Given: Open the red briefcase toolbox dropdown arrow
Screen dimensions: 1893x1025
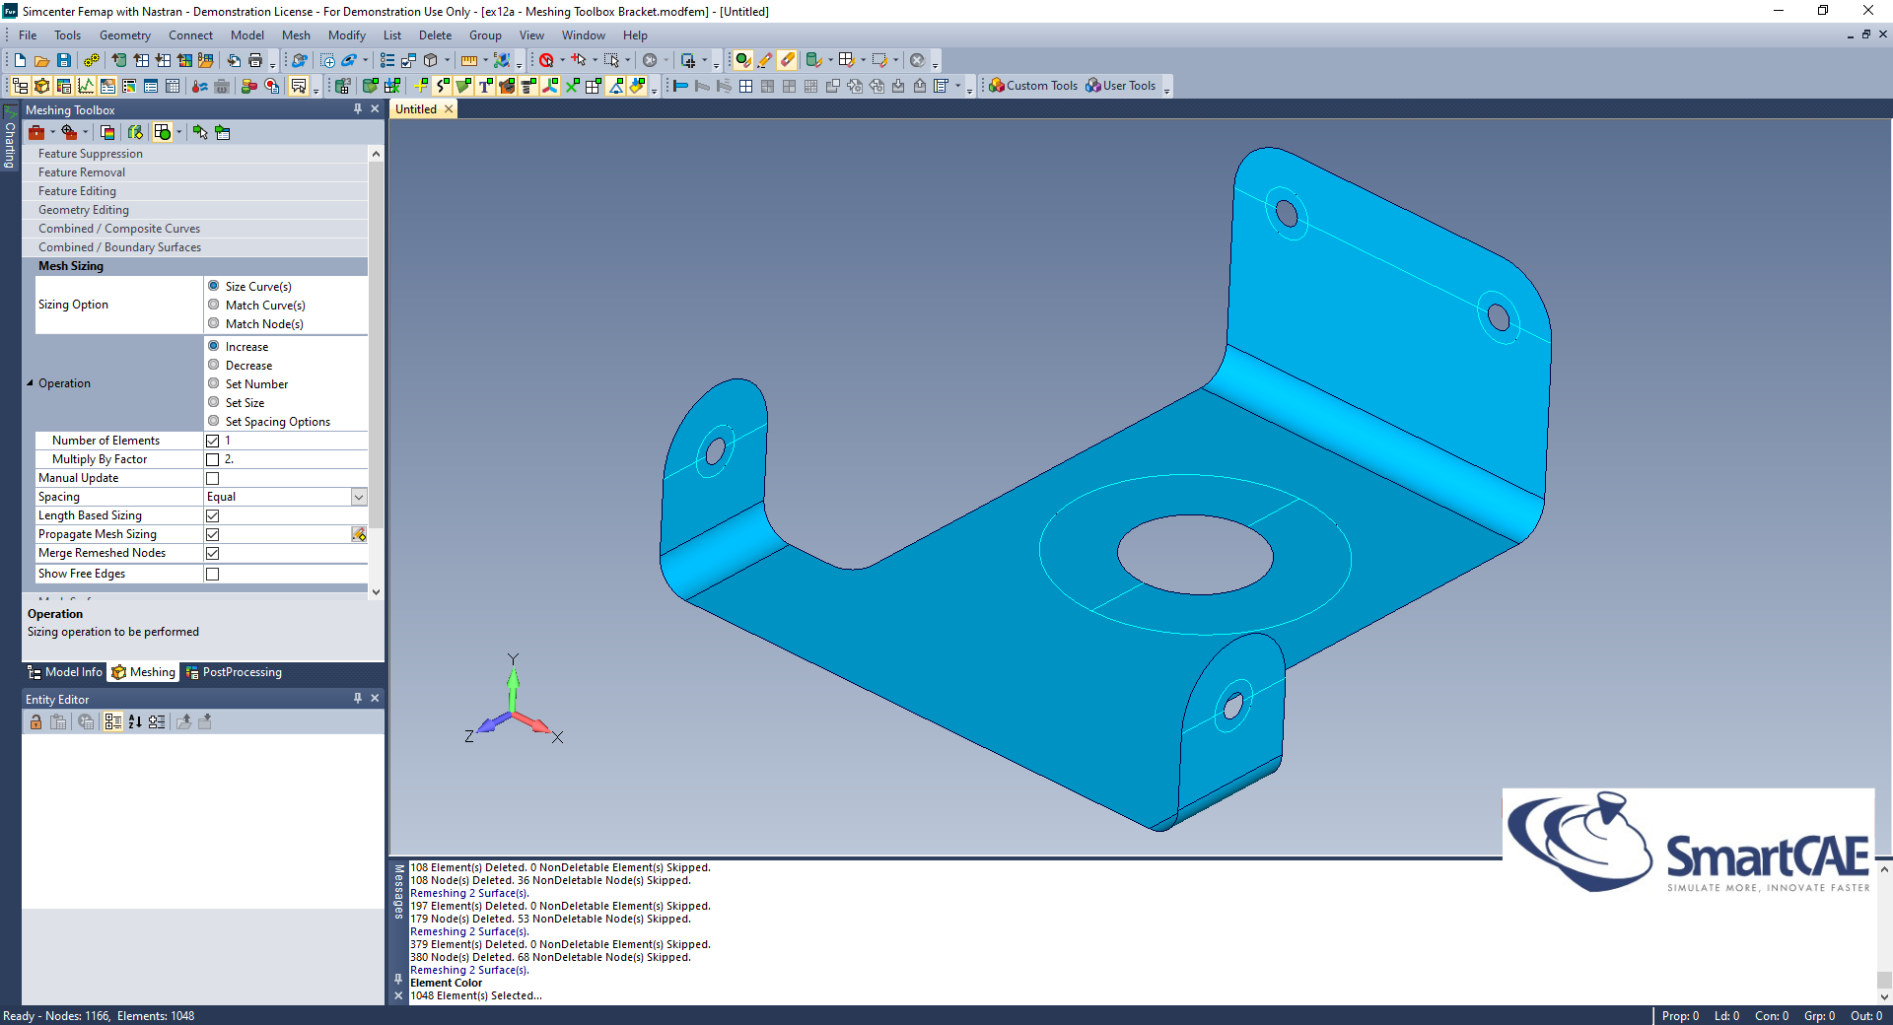Looking at the screenshot, I should [x=53, y=132].
